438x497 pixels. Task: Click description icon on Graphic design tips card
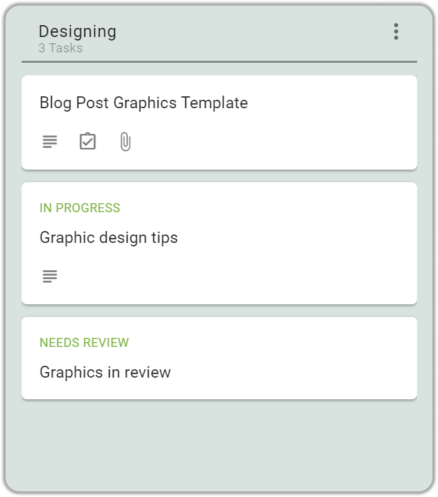[50, 276]
